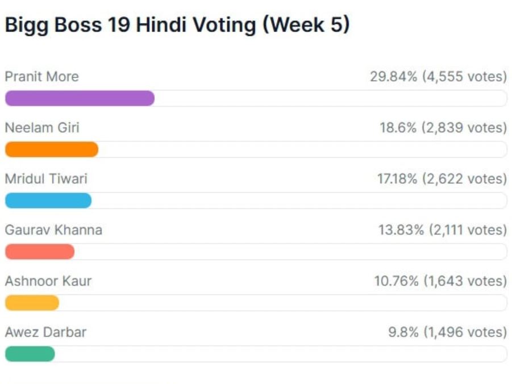Click Ashnoor Kaur's yellow vote bar
This screenshot has height=384, width=512.
tap(32, 303)
